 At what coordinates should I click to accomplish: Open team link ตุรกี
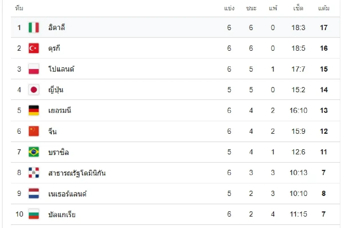tap(54, 48)
